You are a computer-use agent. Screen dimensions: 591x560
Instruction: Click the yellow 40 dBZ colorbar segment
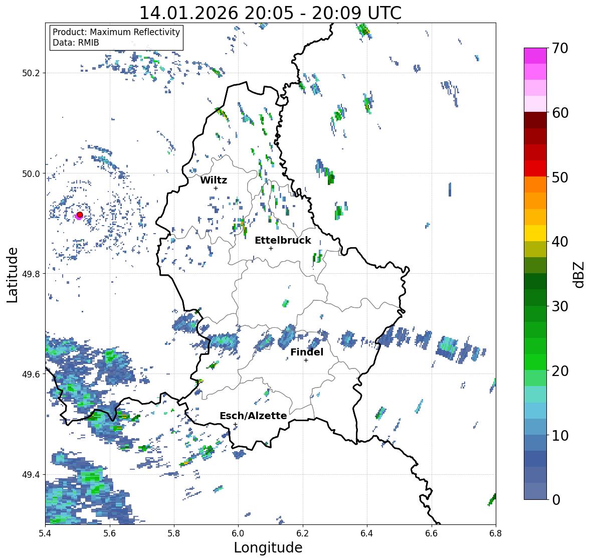535,233
